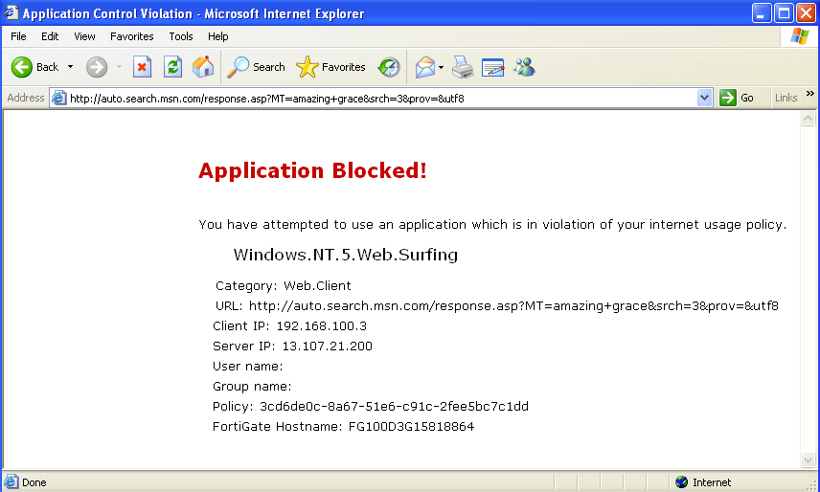The width and height of the screenshot is (820, 492).
Task: Maximize the Internet Explorer window
Action: tap(784, 12)
